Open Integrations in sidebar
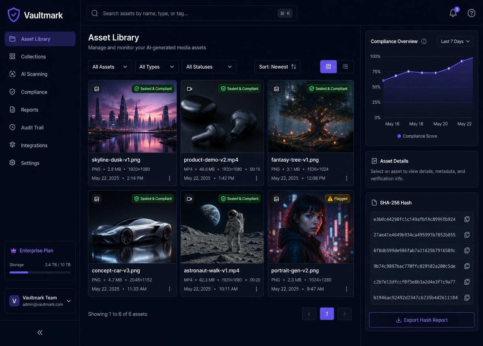Viewport: 483px width, 346px height. [40, 145]
